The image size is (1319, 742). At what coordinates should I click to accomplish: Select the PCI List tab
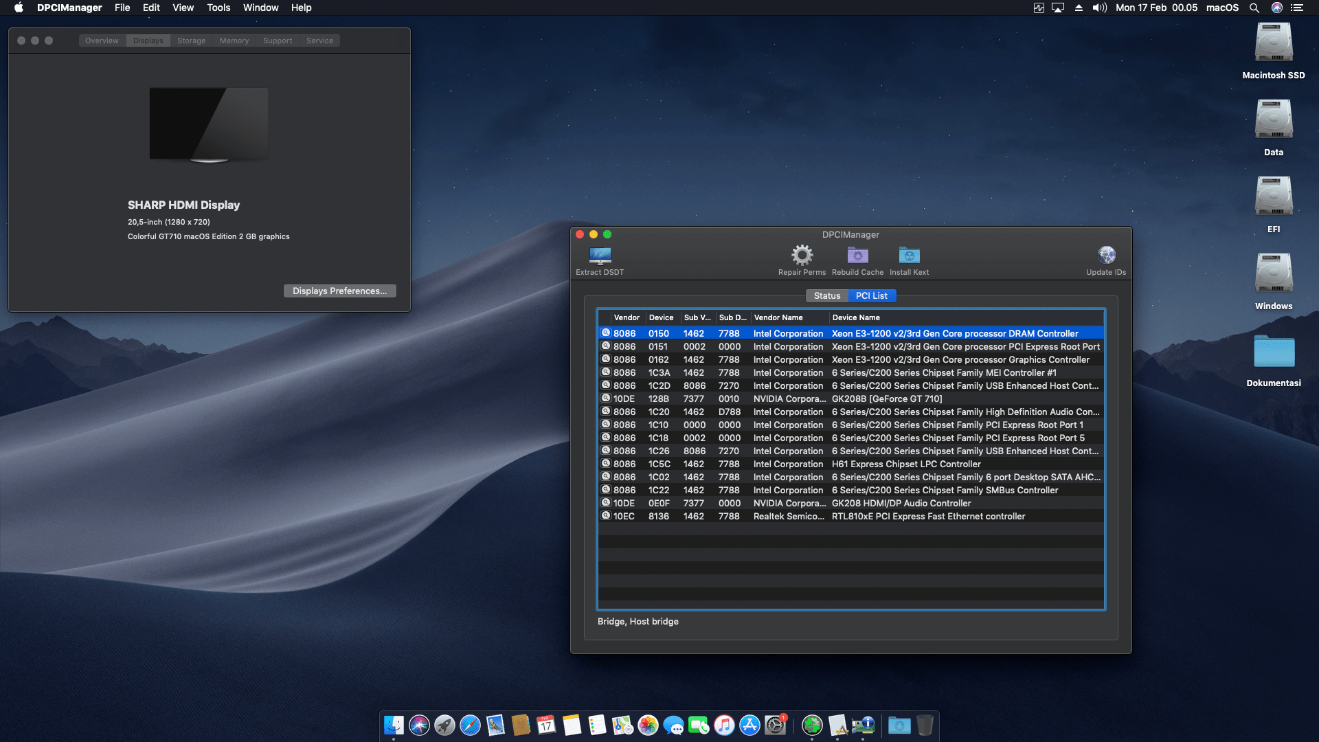click(x=872, y=295)
